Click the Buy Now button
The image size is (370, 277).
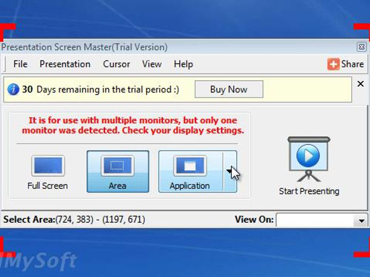pos(229,89)
